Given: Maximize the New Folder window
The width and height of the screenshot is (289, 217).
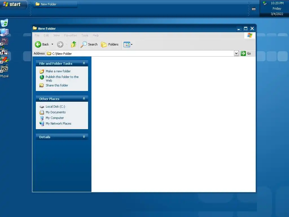Looking at the screenshot, I should (x=246, y=29).
